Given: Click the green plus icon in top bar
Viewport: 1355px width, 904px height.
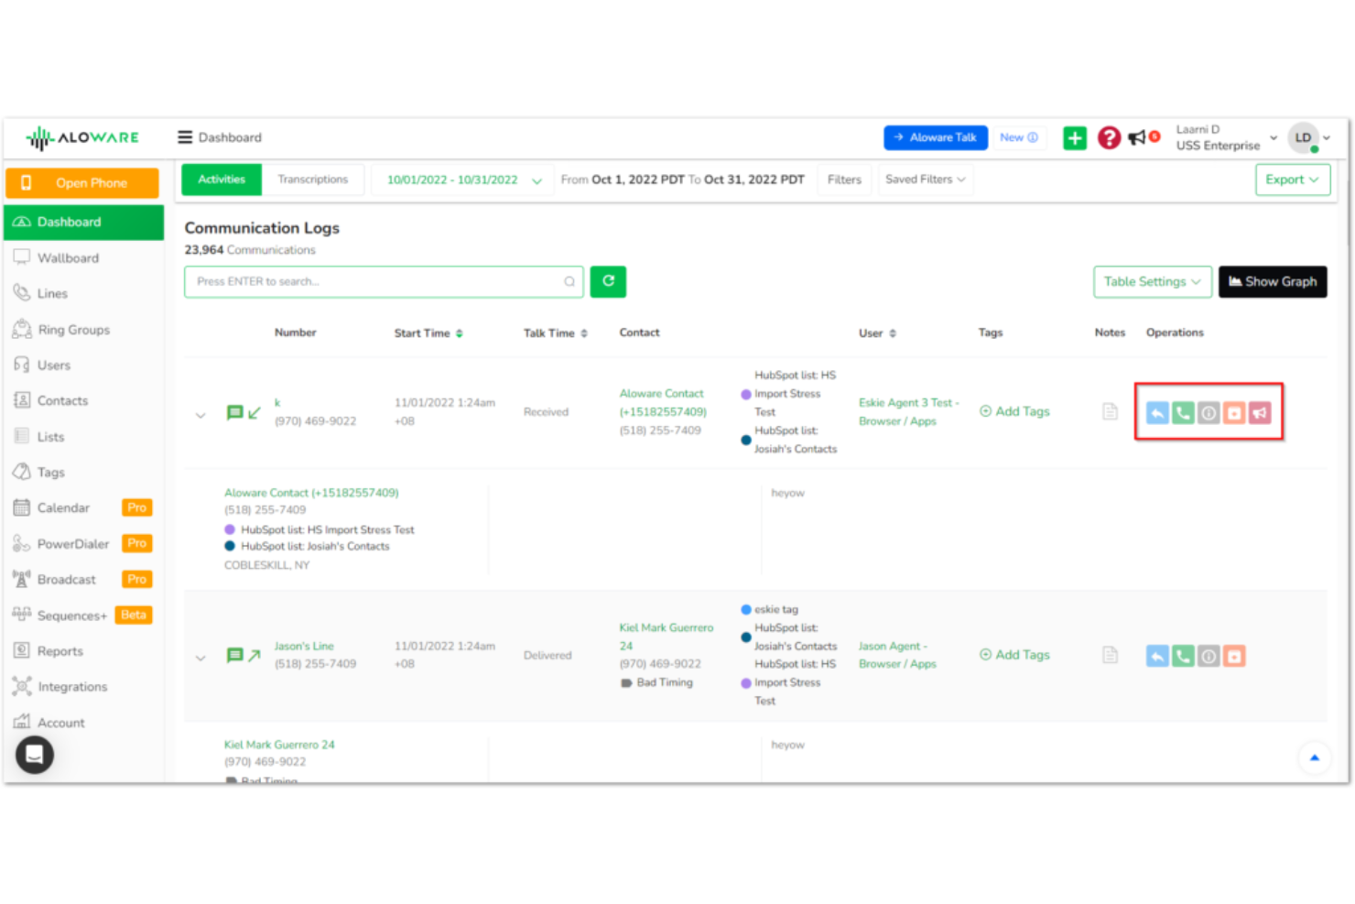Looking at the screenshot, I should (x=1075, y=137).
